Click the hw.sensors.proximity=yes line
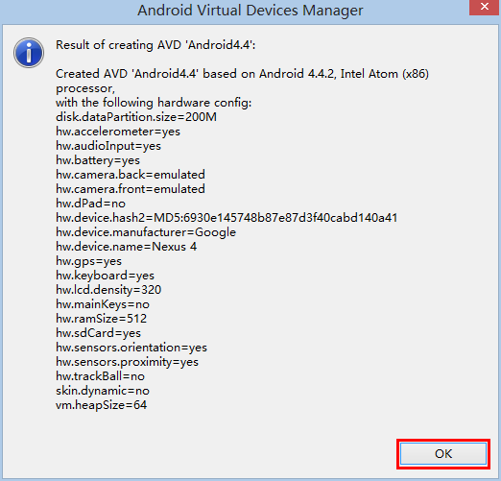Viewport: 501px width, 481px height. coord(127,362)
